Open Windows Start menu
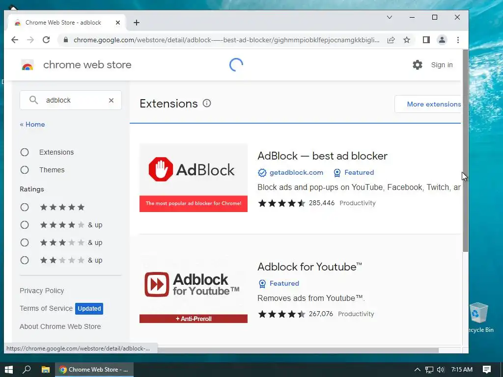503x377 pixels. [x=9, y=369]
